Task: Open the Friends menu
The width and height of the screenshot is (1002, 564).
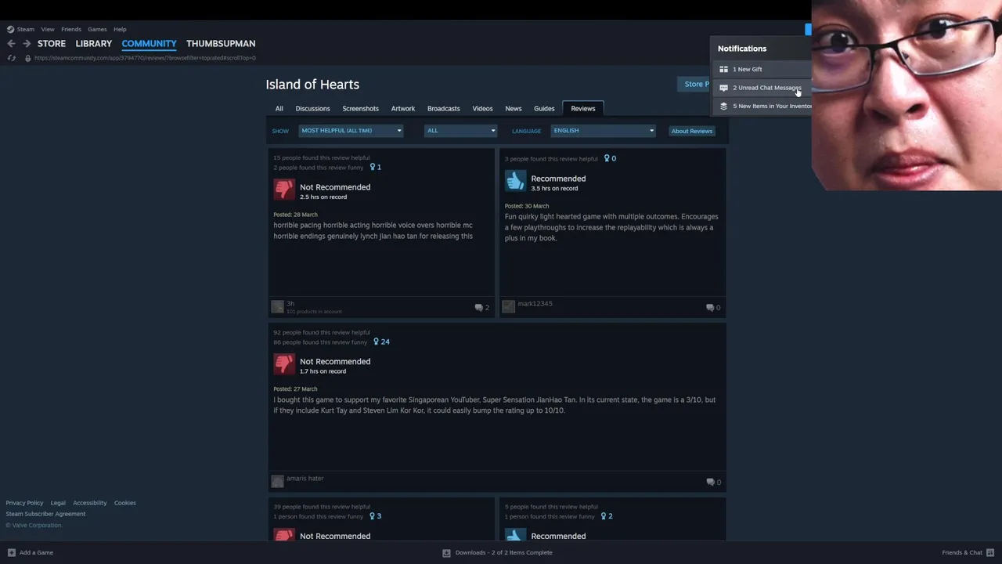Action: [71, 29]
